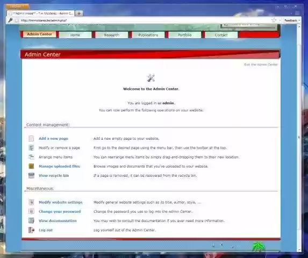Click the page vertical scrollbar
The image size is (308, 258).
point(299,138)
